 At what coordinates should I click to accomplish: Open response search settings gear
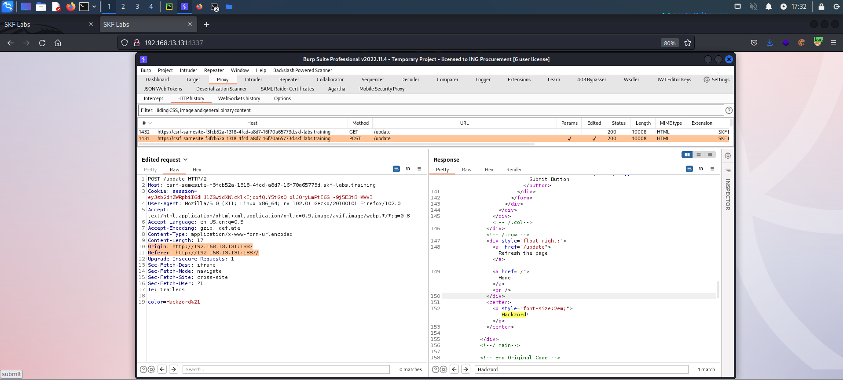click(x=443, y=369)
